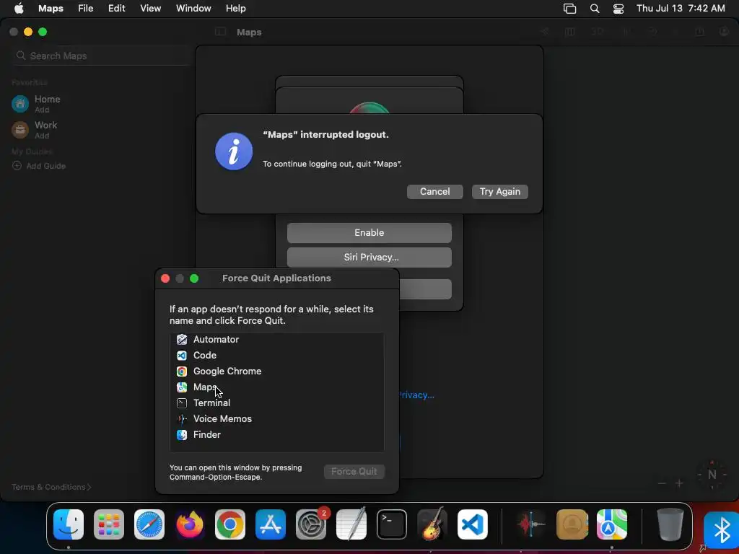739x554 pixels.
Task: Click the blue Privacy… link
Action: pos(416,395)
